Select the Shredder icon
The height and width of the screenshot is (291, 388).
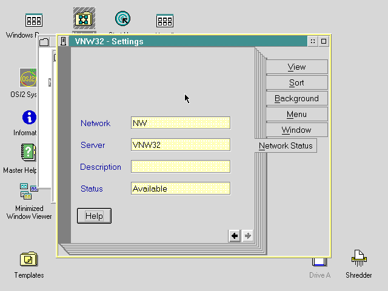[x=359, y=258]
